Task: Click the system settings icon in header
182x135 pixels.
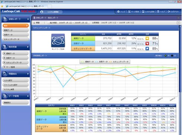Action: coord(143,11)
